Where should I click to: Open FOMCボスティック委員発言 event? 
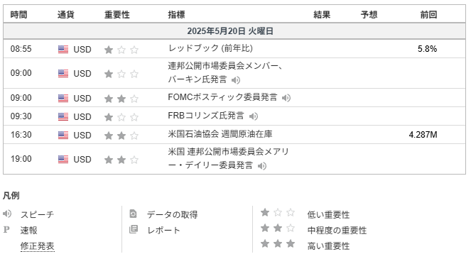(222, 97)
